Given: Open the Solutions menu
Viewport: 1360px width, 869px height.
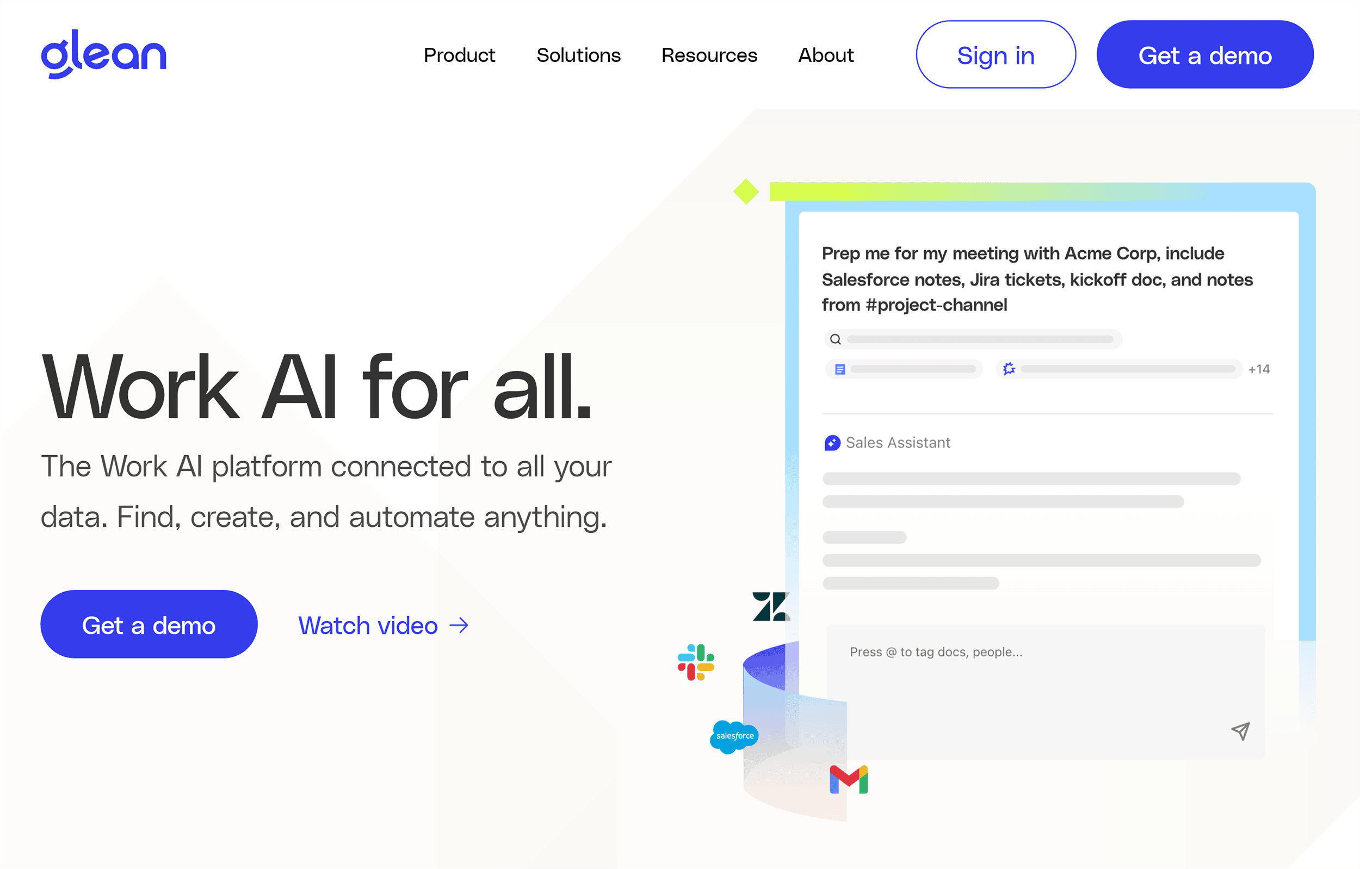Looking at the screenshot, I should (x=579, y=54).
